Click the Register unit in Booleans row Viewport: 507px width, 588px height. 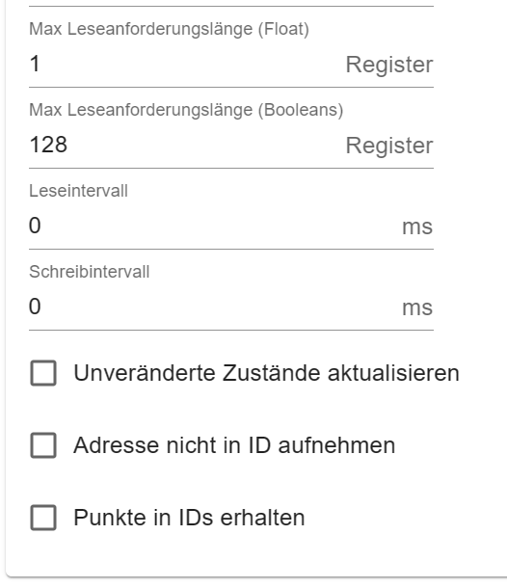(389, 146)
